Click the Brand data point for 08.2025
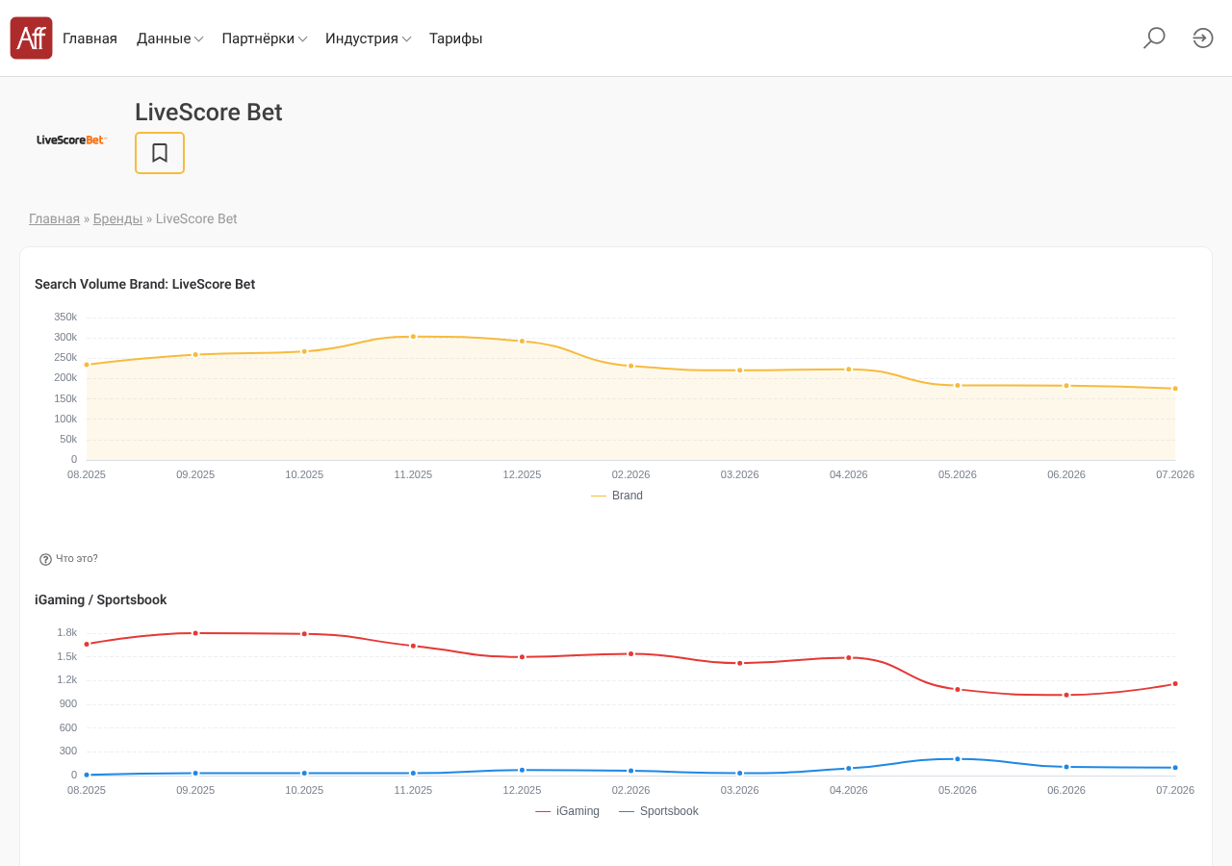 click(87, 365)
